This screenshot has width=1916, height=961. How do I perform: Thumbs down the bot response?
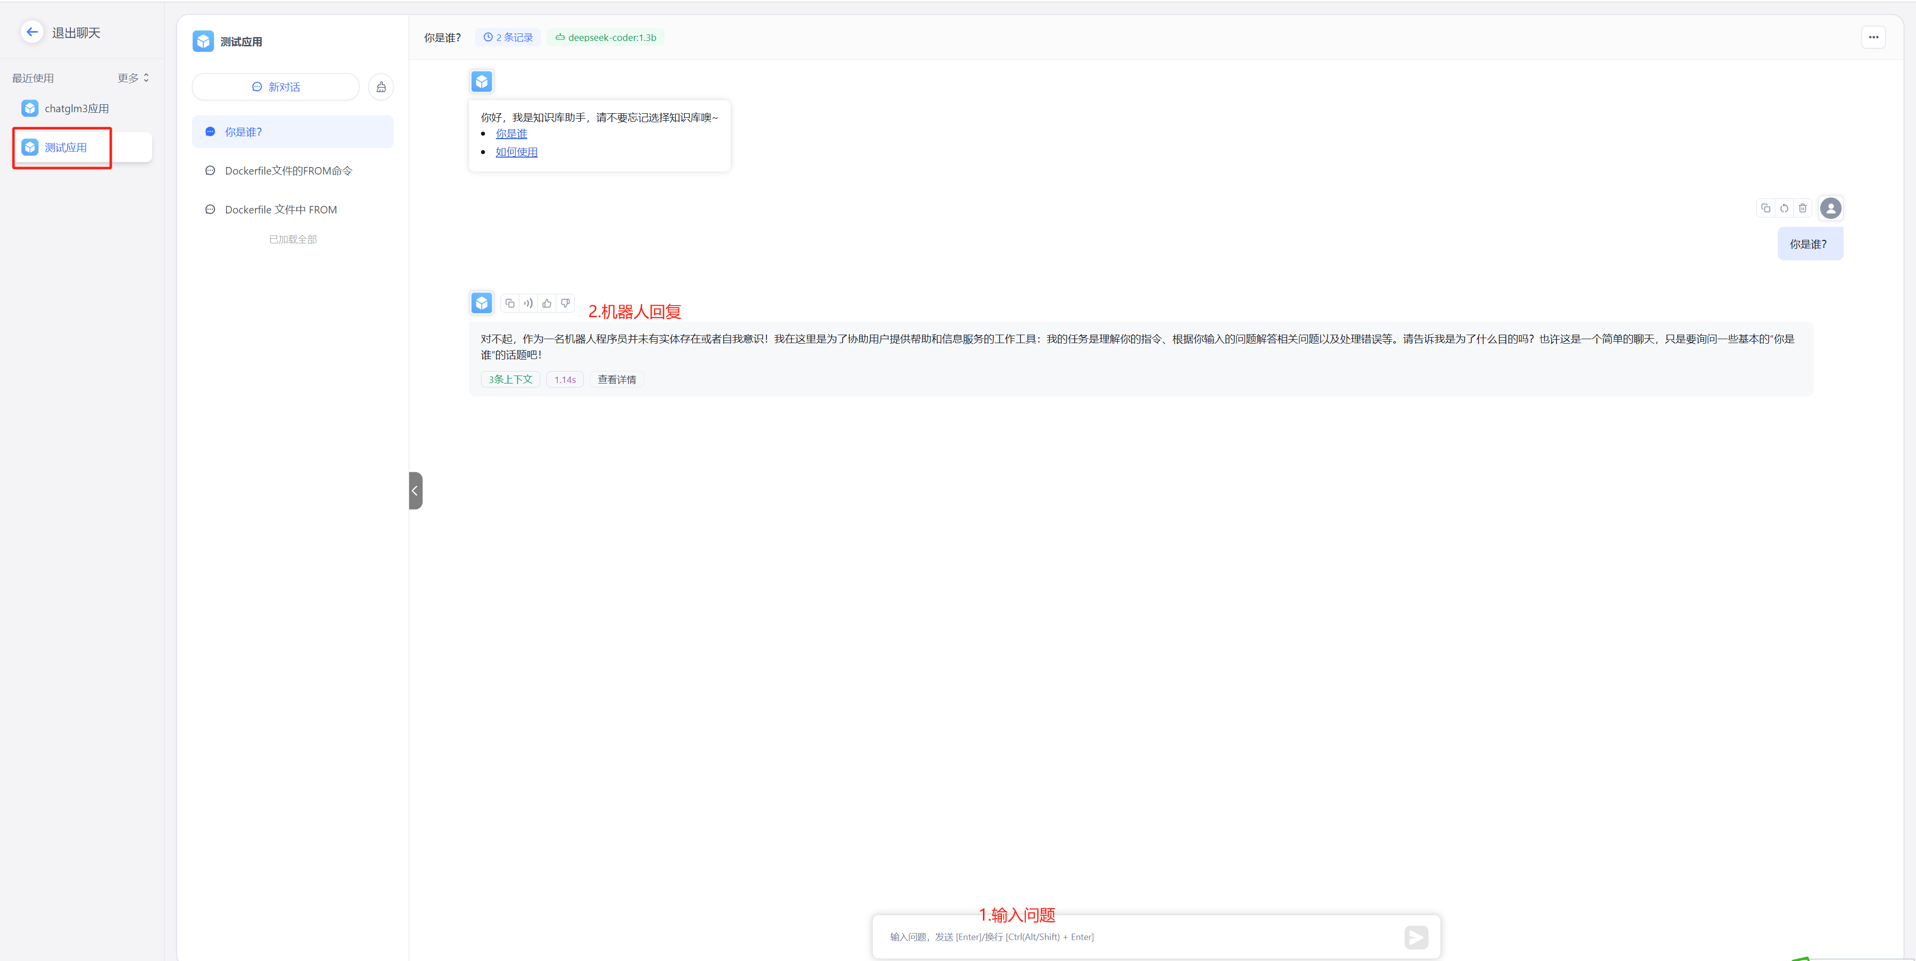(565, 303)
